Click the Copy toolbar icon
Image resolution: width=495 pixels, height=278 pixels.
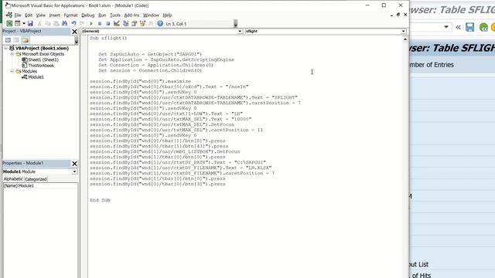(x=48, y=24)
